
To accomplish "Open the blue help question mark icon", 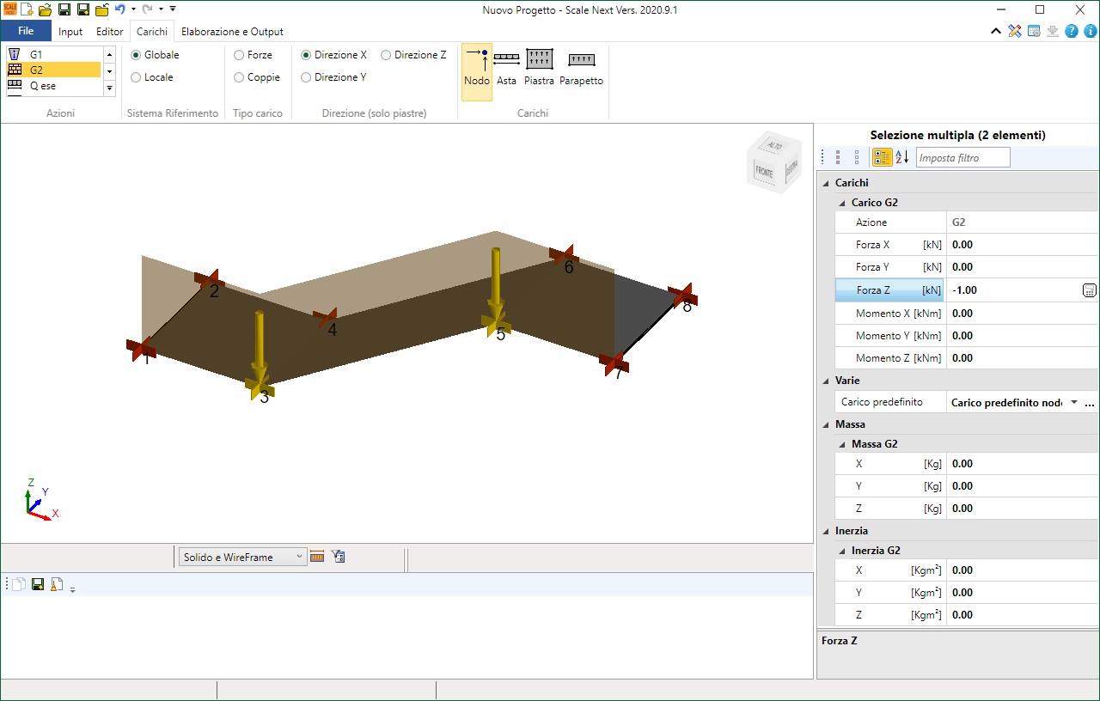I will (1072, 32).
